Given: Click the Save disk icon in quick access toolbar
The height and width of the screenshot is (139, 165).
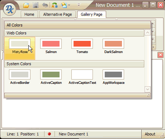Looking at the screenshot, I should [36, 5].
